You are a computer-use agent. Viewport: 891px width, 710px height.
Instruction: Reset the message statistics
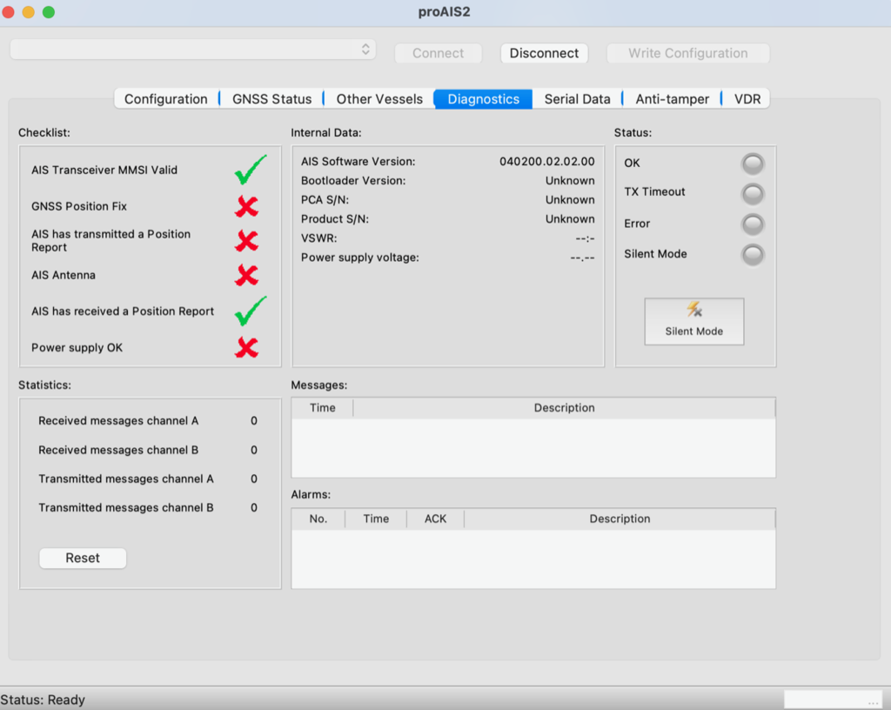click(x=83, y=558)
